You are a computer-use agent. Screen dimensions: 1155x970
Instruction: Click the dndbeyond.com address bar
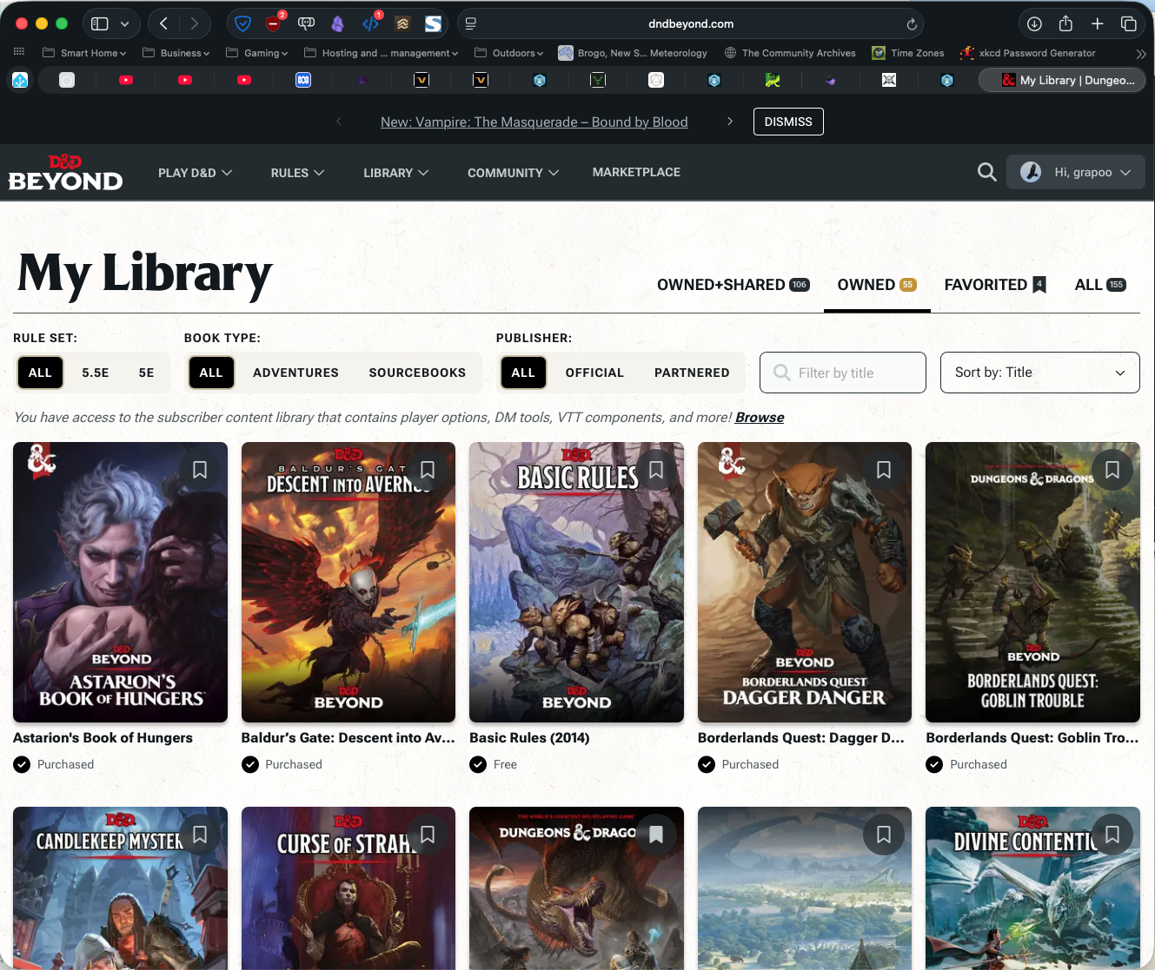(x=691, y=24)
